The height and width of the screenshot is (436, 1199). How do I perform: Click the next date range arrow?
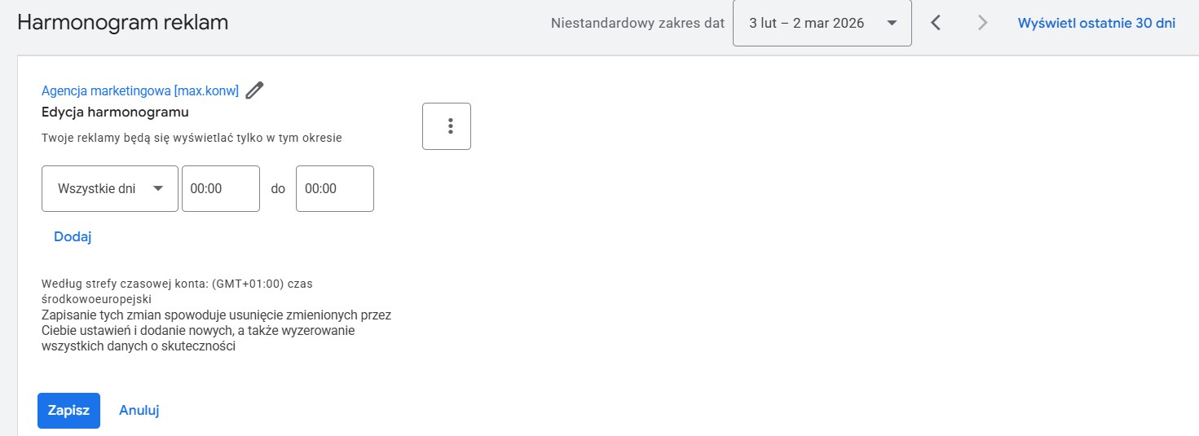(982, 24)
